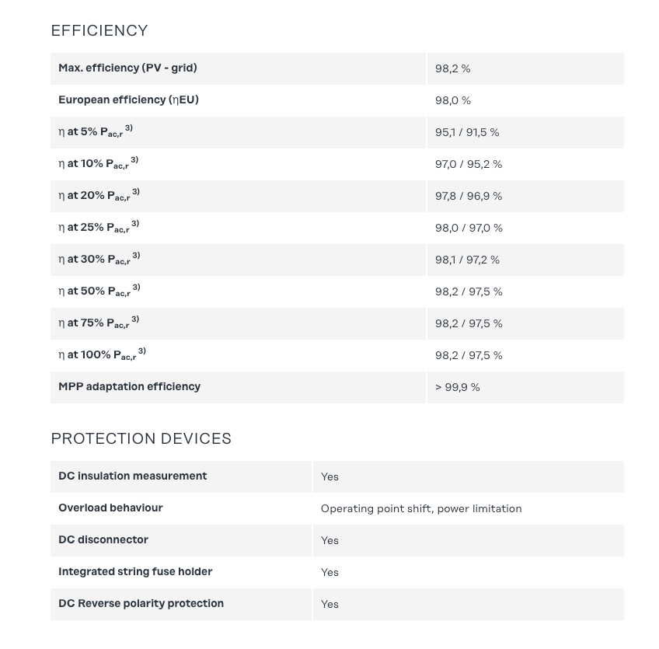Select the European efficiency label
The height and width of the screenshot is (649, 659).
coord(128,100)
